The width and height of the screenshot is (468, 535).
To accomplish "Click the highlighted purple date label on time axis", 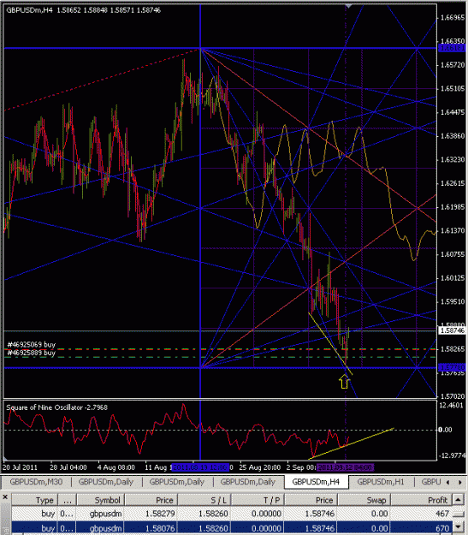I will tap(345, 467).
